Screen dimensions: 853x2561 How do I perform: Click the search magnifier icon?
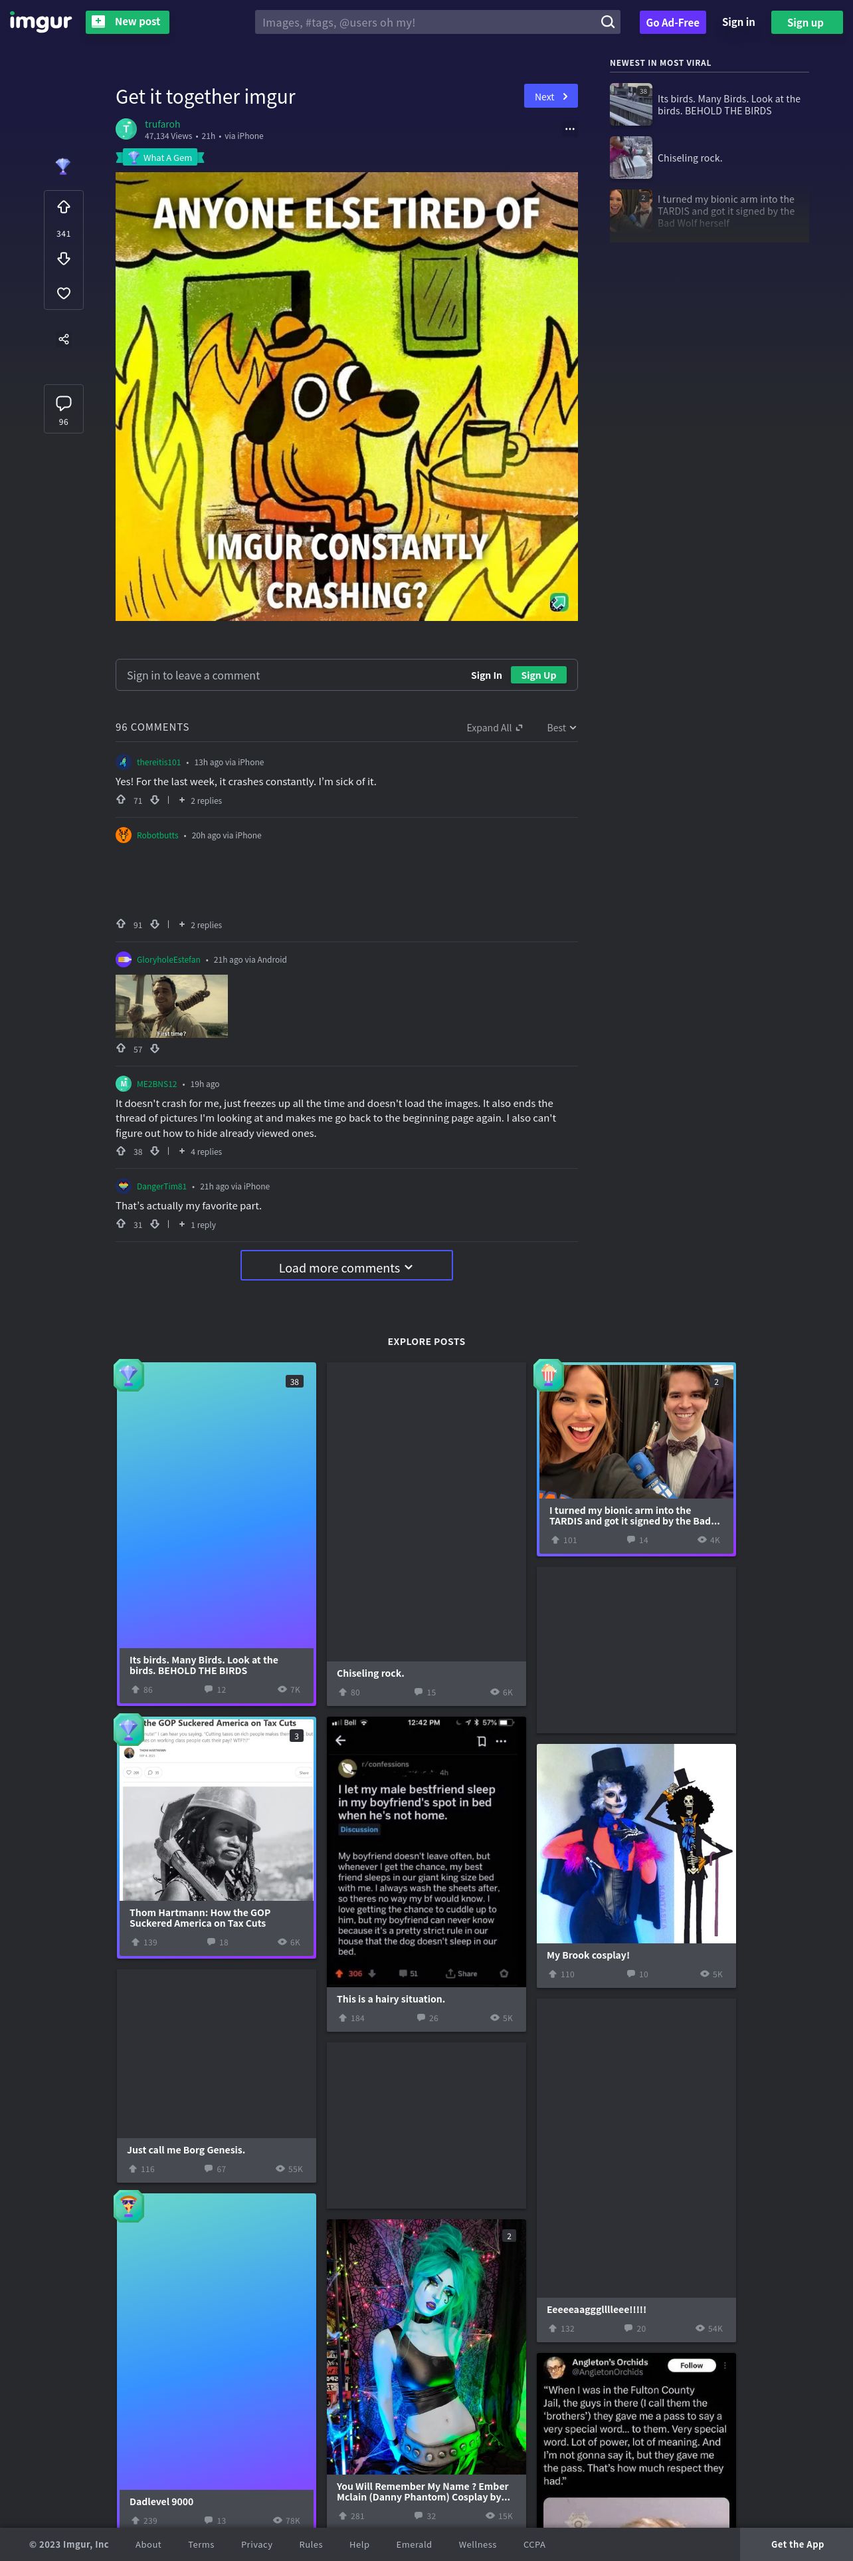(x=608, y=22)
